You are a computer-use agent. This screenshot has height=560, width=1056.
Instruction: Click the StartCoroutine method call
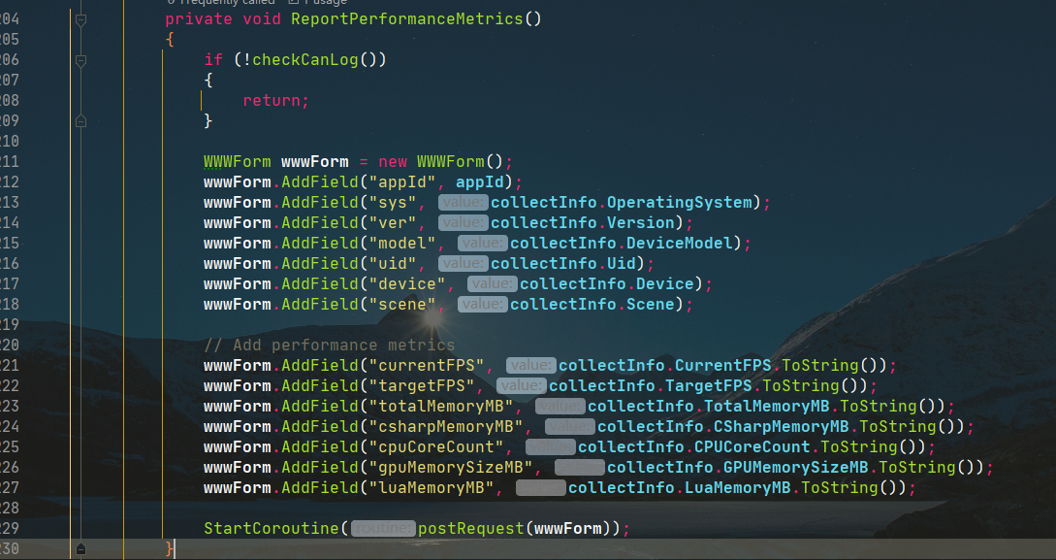[x=272, y=528]
